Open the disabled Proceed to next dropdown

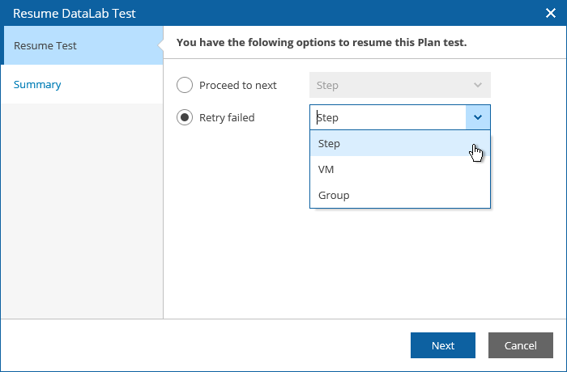[x=389, y=85]
